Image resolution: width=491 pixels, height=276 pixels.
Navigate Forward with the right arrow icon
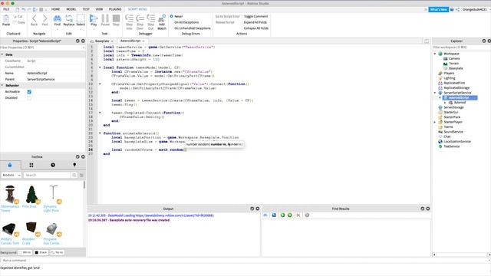coord(44,18)
